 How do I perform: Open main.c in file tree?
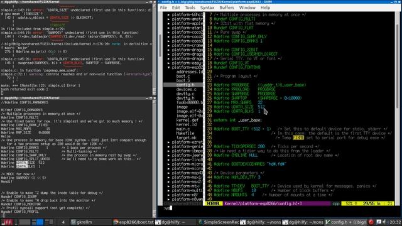pos(183,129)
